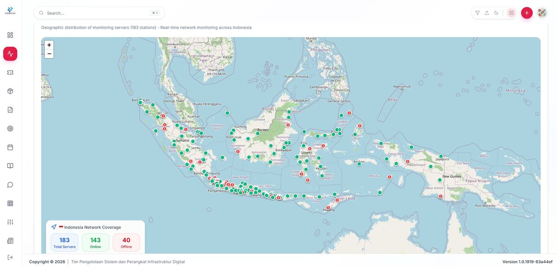Screen dimensions: 557x267
Task: Click the green server marker at Balikpapan
Action: pos(284,148)
